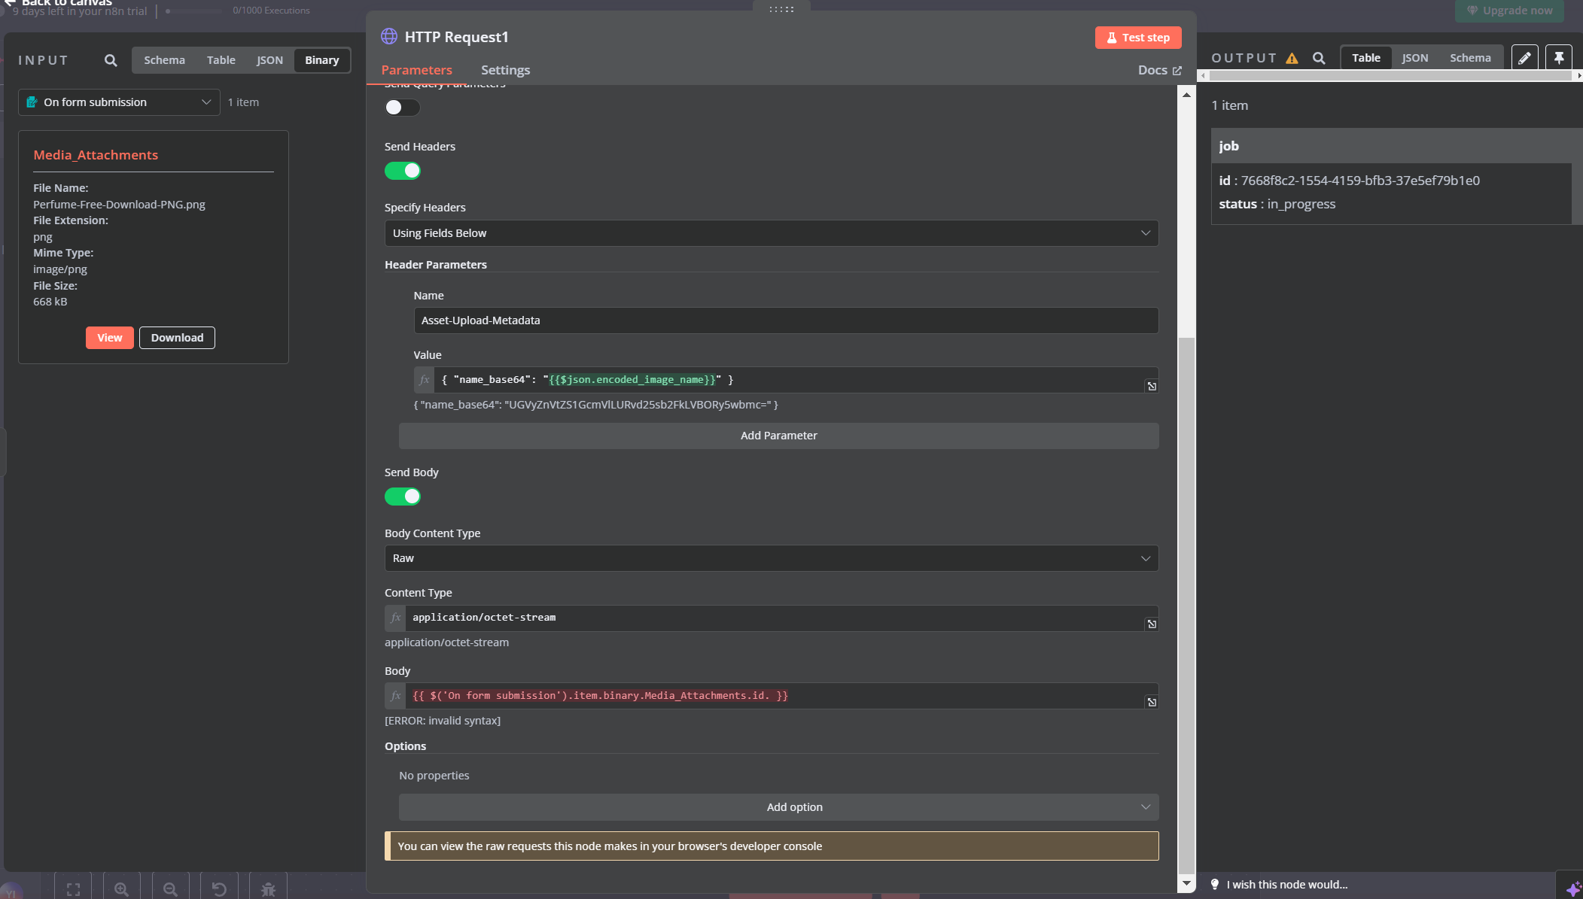The height and width of the screenshot is (899, 1583).
Task: Click the input panel search icon
Action: click(x=111, y=60)
